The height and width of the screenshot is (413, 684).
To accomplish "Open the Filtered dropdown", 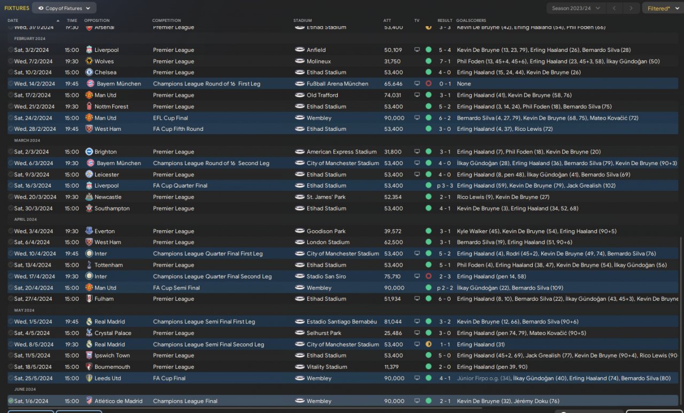I will click(x=662, y=8).
